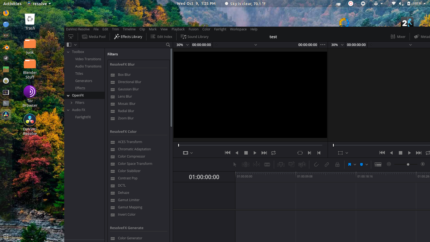Zoom out timeline with minus button
This screenshot has width=430, height=242.
(389, 164)
